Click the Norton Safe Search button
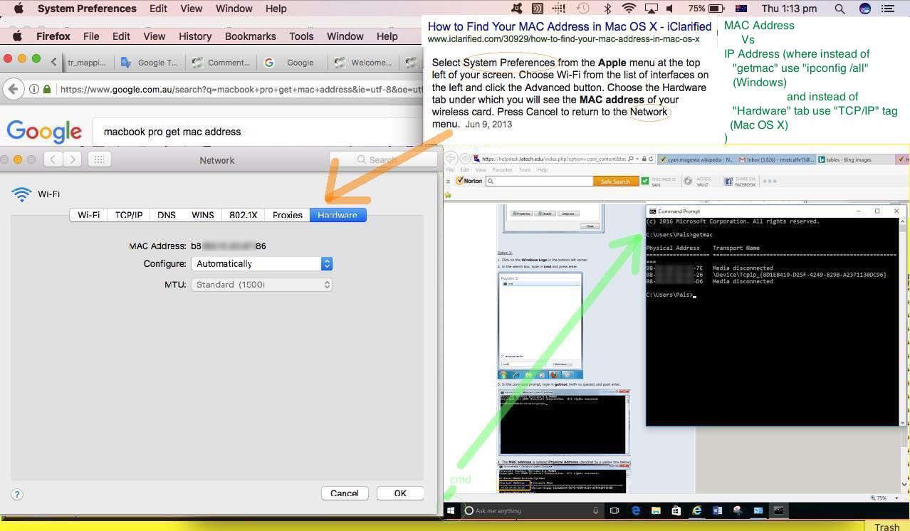Screen dimensions: 910x531 (615, 182)
